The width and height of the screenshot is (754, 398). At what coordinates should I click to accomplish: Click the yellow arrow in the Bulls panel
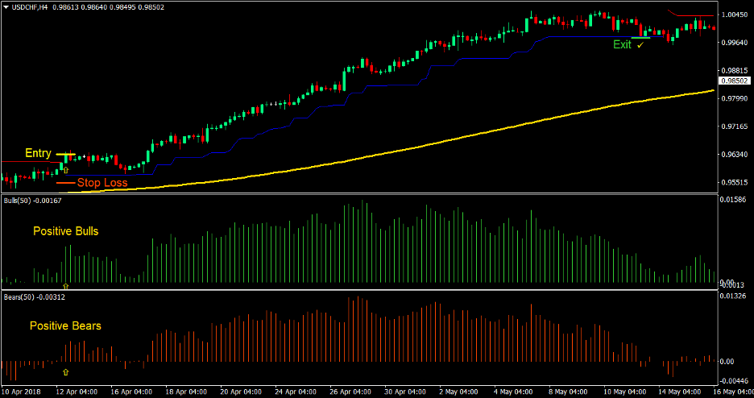pyautogui.click(x=65, y=285)
